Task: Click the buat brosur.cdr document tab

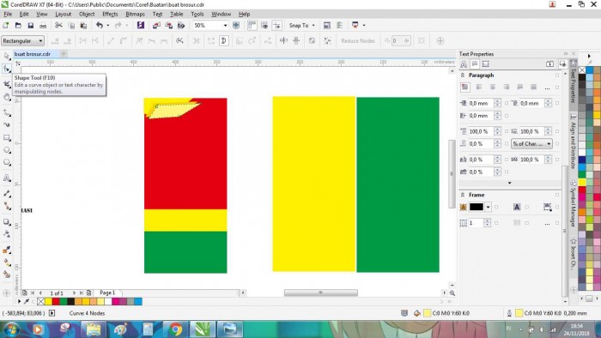Action: click(33, 54)
